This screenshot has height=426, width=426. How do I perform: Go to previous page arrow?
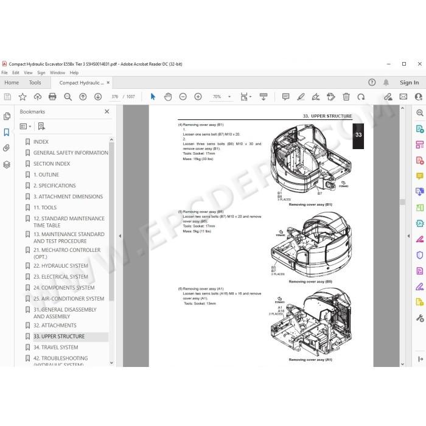[x=83, y=97]
